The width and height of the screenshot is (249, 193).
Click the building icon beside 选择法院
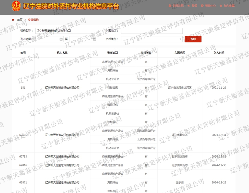pos(170,5)
